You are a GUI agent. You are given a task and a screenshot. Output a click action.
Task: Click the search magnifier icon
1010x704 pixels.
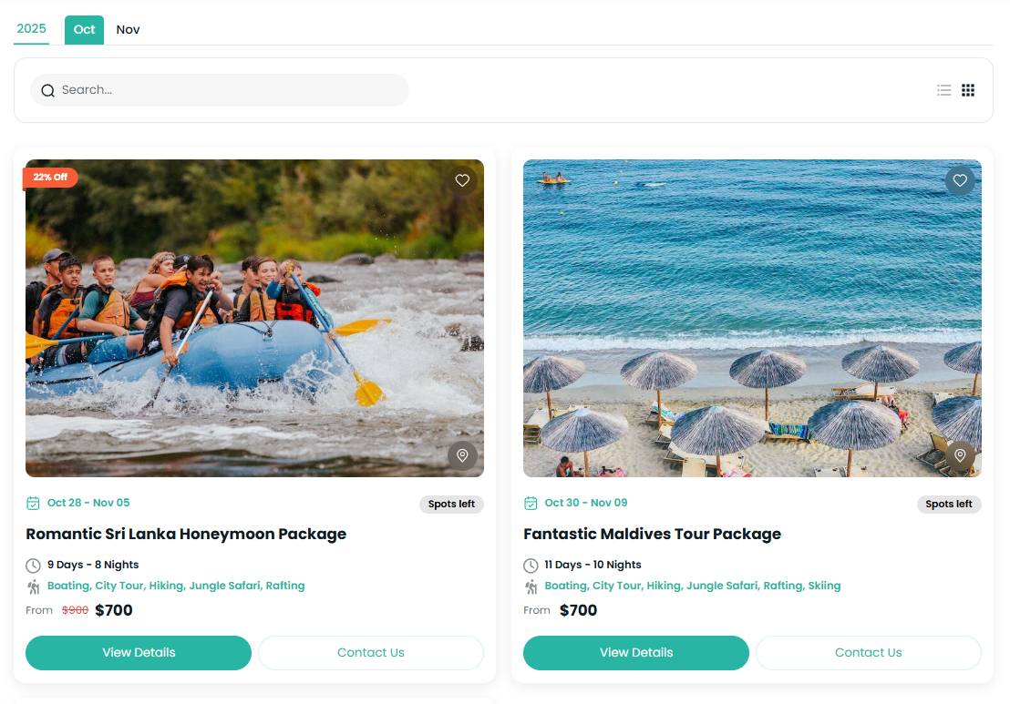[x=48, y=90]
